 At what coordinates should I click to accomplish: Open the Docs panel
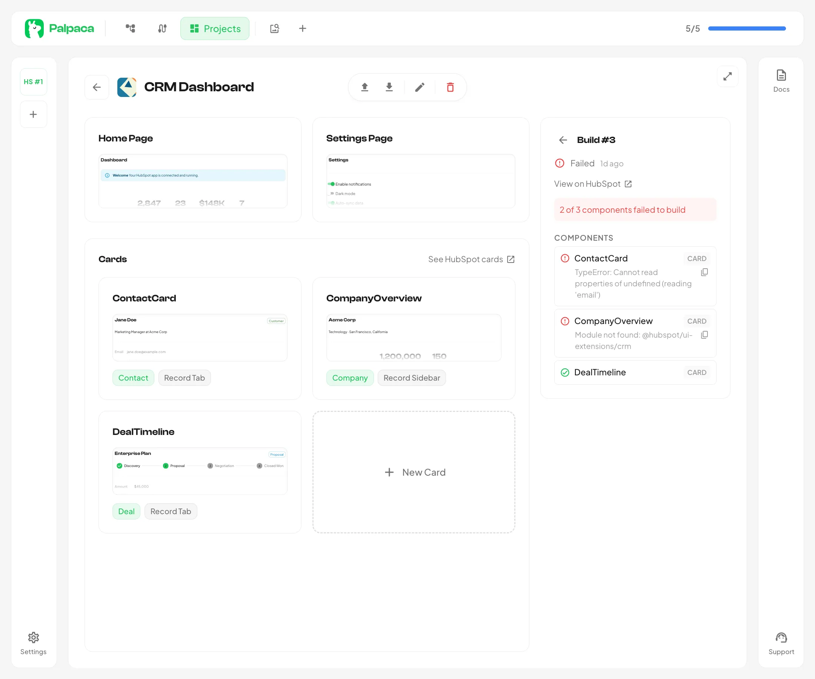(781, 81)
